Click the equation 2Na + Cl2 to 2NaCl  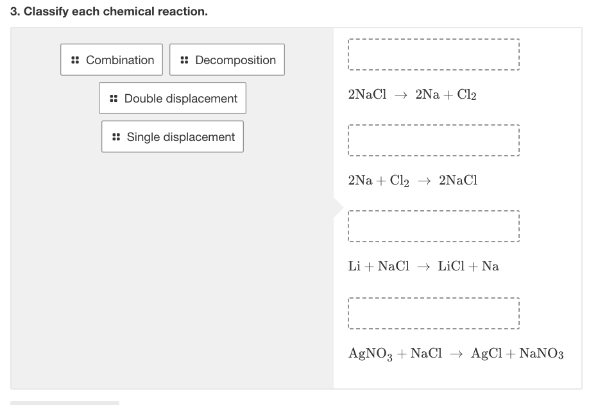tap(413, 180)
